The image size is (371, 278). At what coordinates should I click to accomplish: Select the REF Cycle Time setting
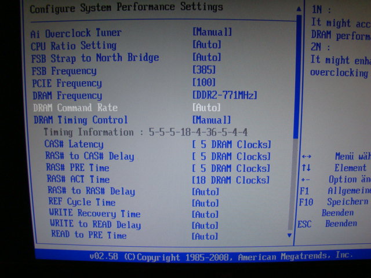82,202
